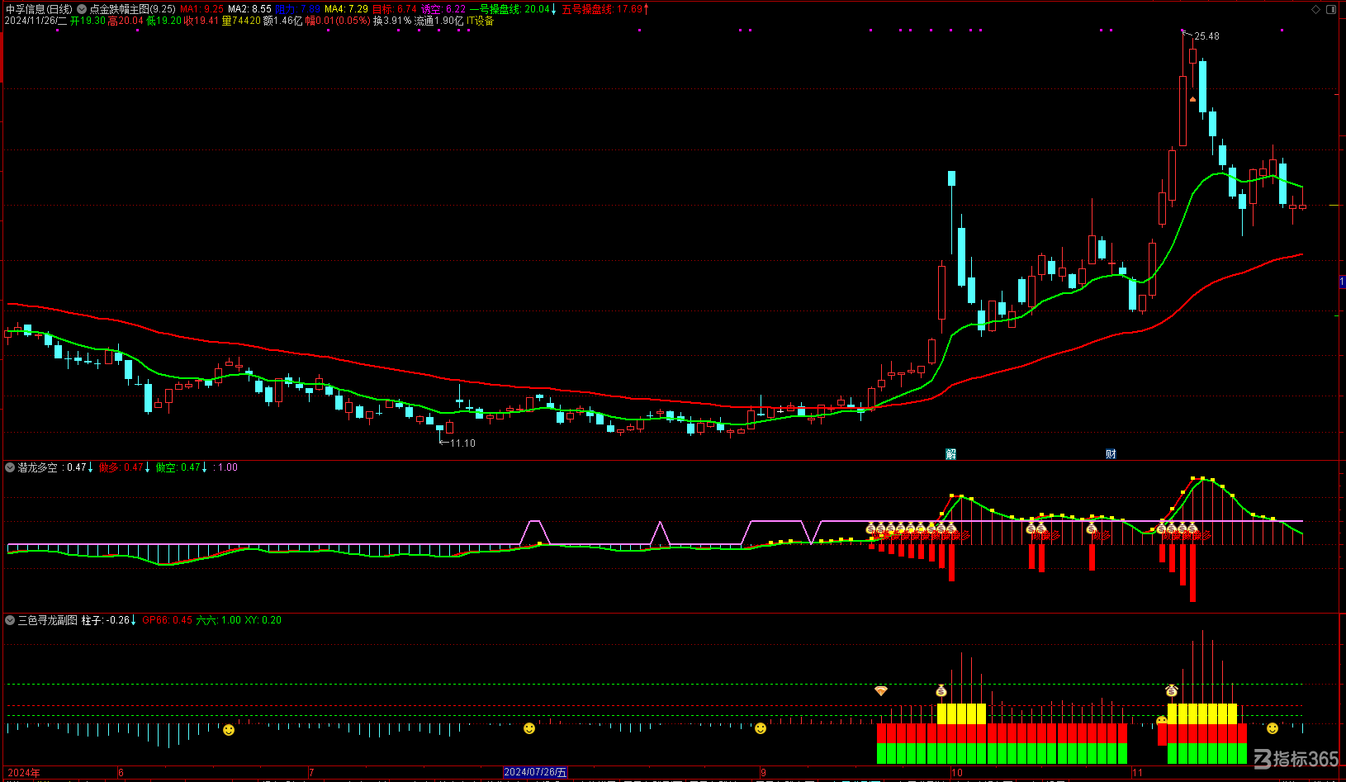Click the small orange arrow below 25.48 peak
Viewport: 1346px width, 782px height.
click(1192, 99)
